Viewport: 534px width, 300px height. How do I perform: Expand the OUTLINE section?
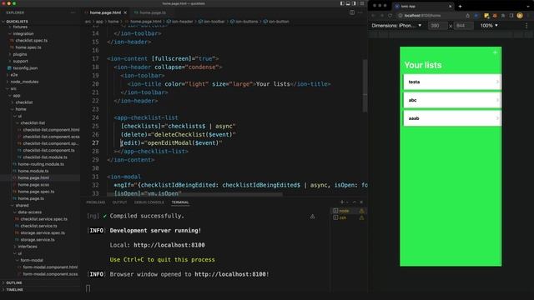14,282
